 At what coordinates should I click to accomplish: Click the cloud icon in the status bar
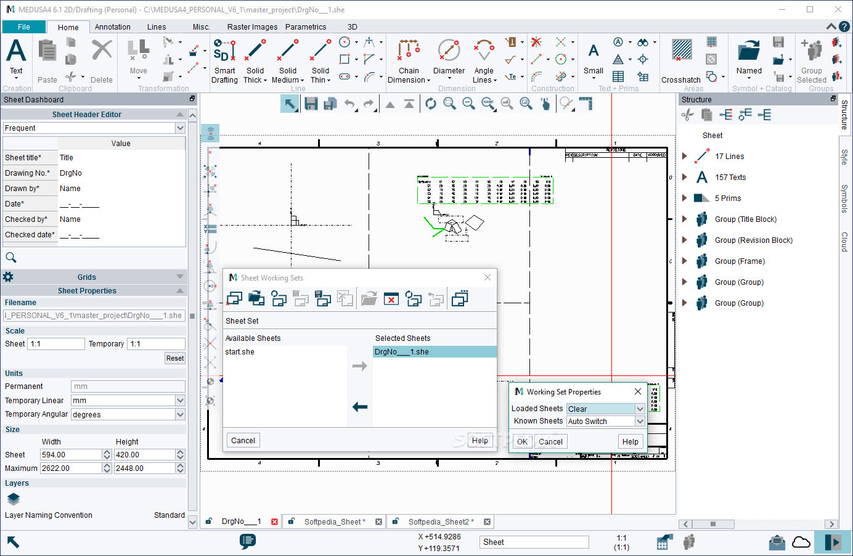click(x=801, y=542)
